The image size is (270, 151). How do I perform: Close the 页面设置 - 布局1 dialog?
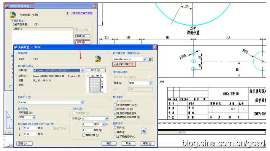[x=155, y=47]
